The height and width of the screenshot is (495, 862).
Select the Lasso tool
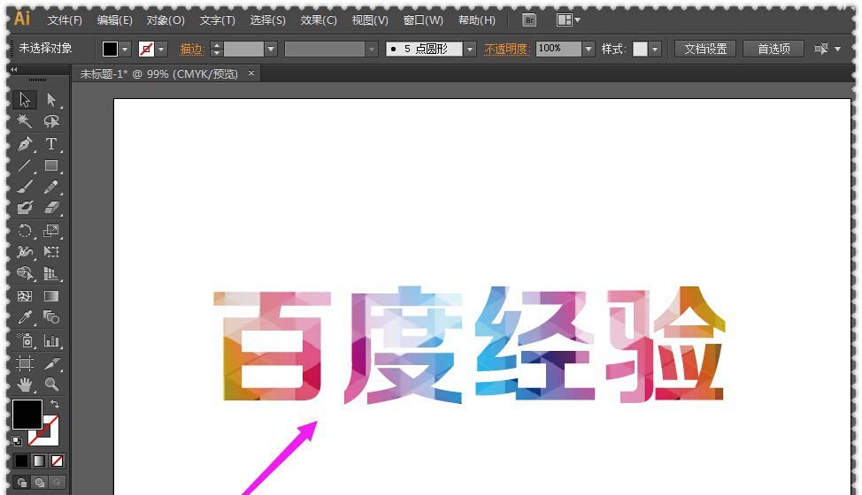[51, 121]
